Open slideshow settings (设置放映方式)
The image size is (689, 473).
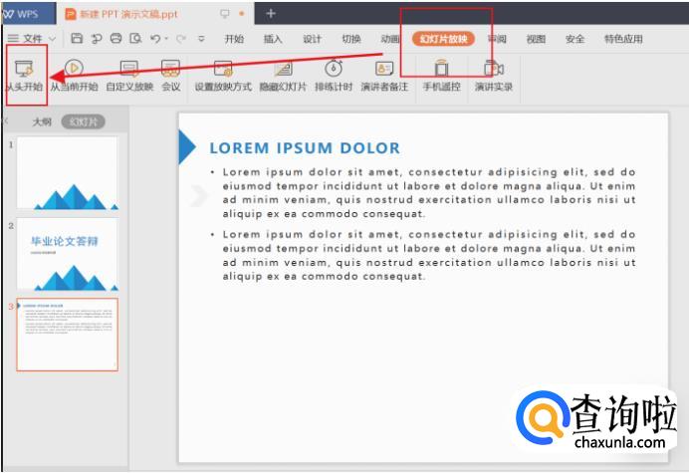point(223,76)
